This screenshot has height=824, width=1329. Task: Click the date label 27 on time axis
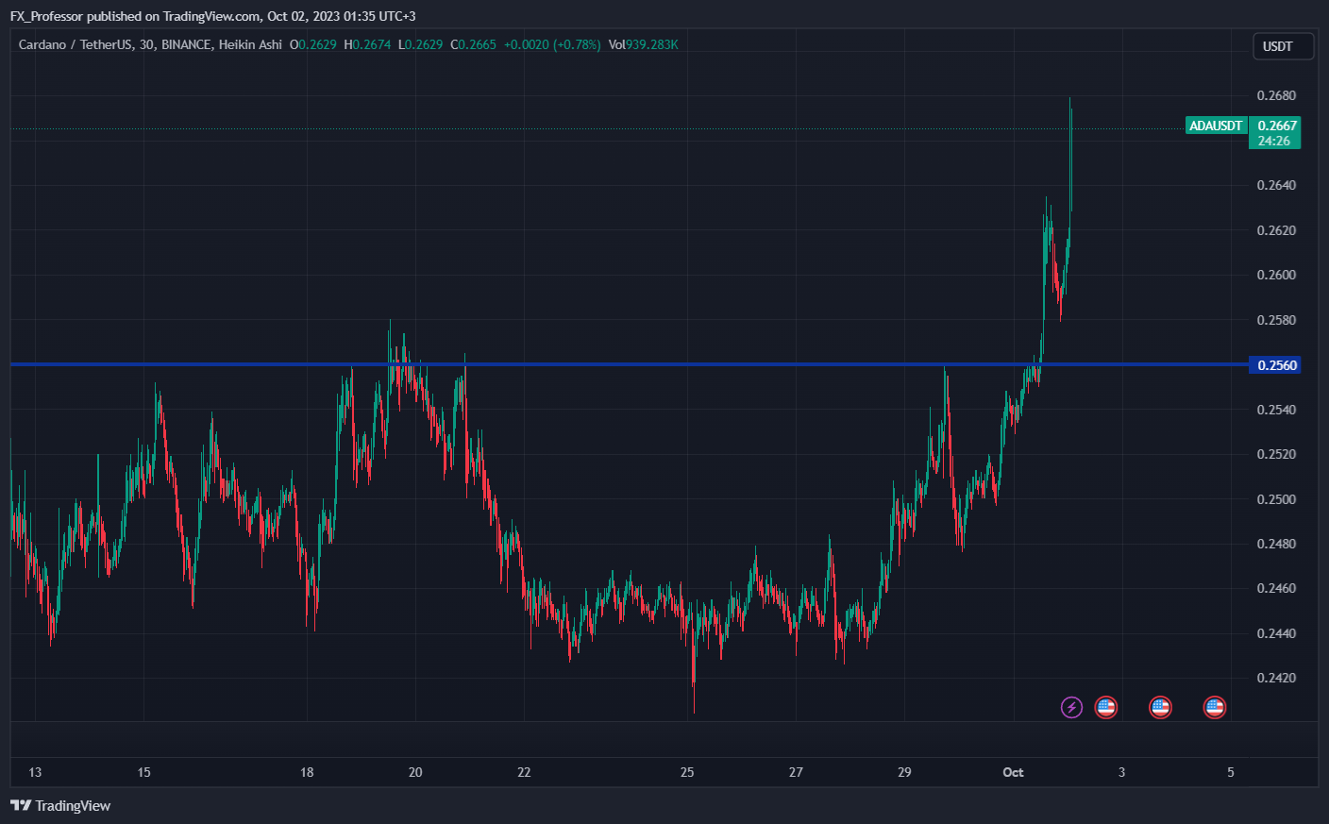point(796,772)
